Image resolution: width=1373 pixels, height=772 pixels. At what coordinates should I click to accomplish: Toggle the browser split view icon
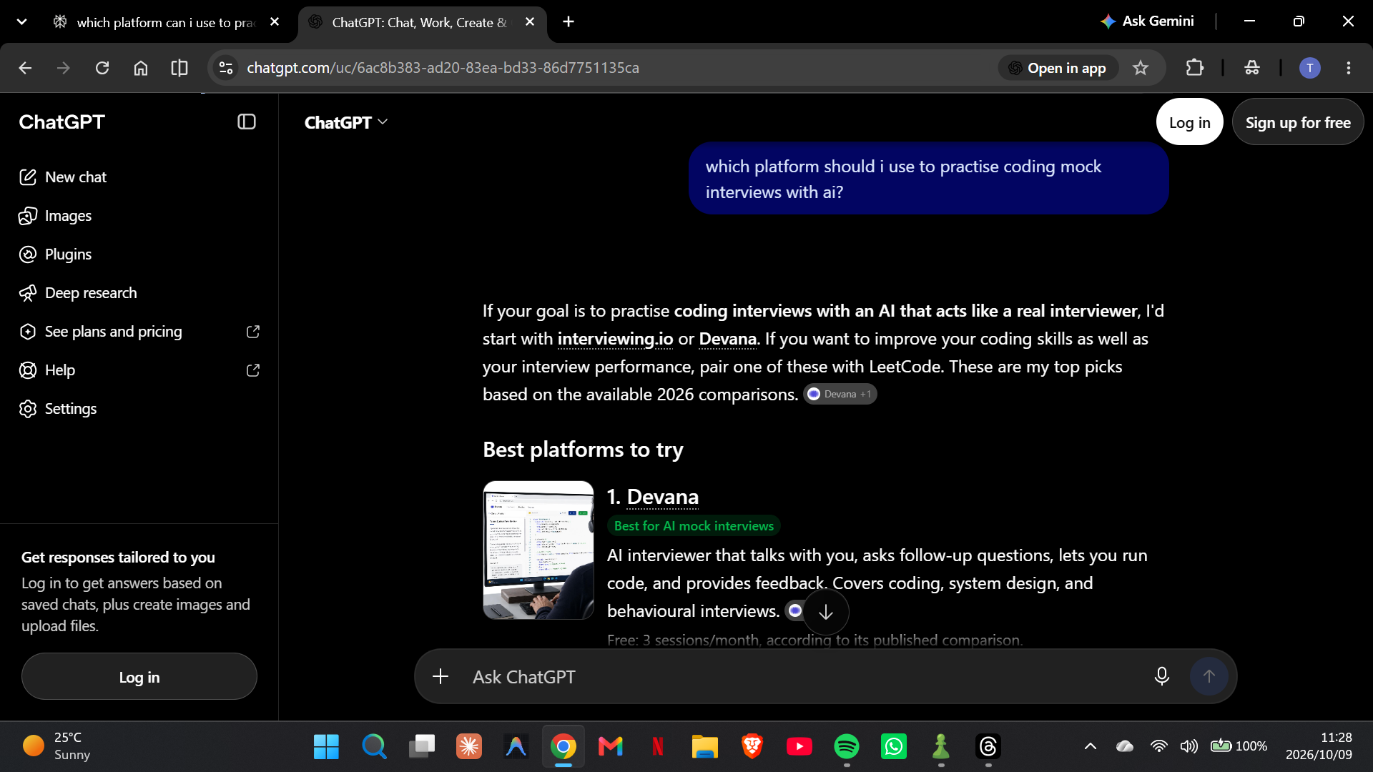point(179,68)
